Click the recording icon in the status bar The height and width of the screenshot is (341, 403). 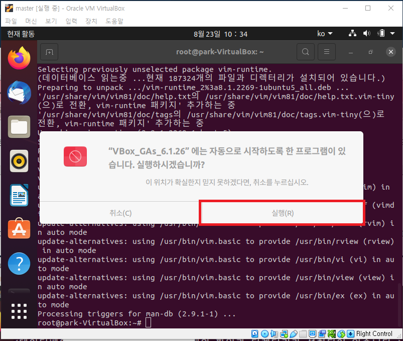coord(322,334)
